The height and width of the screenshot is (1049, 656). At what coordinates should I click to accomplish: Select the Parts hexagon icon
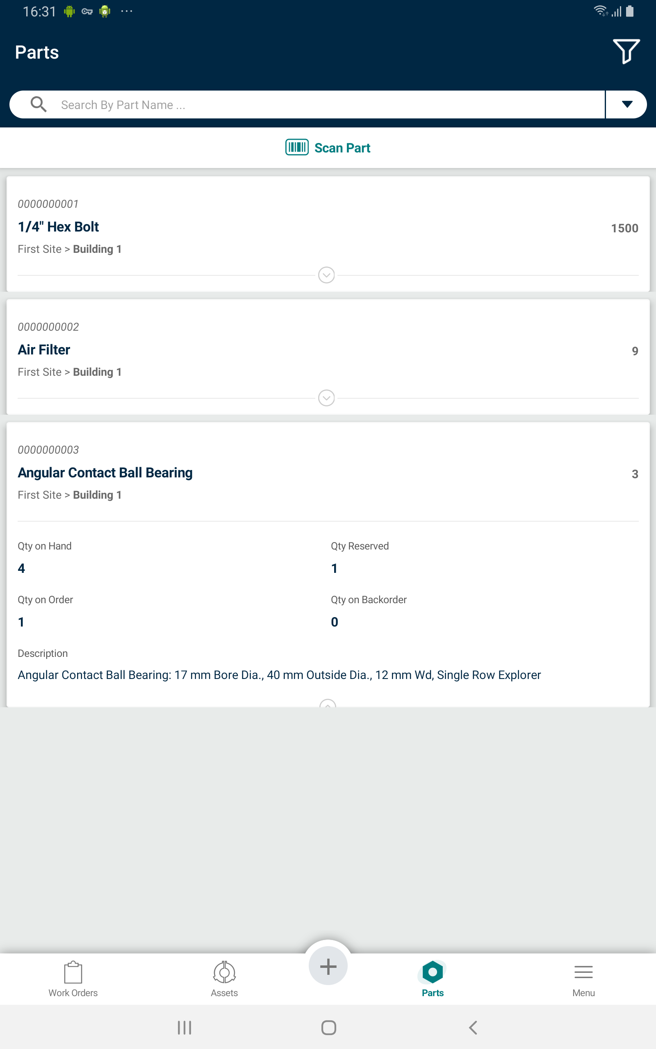point(433,972)
